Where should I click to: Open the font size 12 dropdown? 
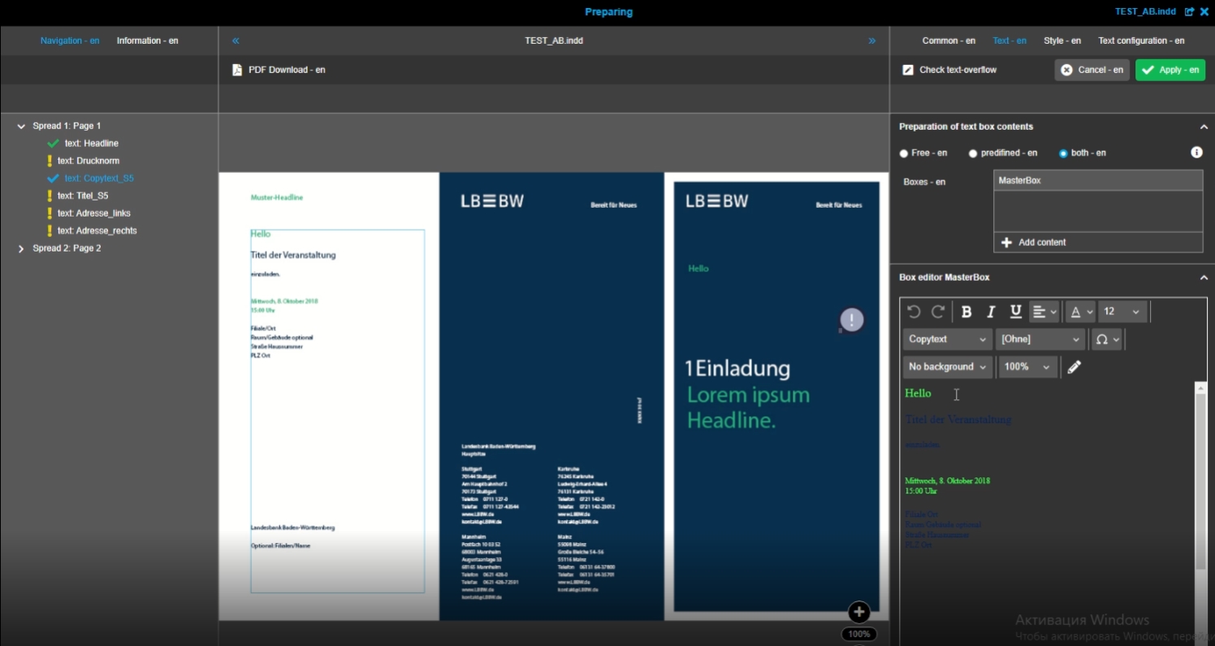(1123, 312)
